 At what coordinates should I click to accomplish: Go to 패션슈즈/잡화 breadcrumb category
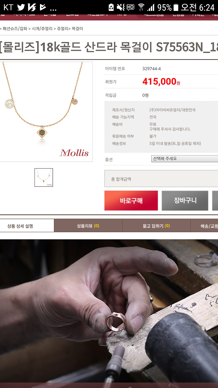click(x=15, y=29)
